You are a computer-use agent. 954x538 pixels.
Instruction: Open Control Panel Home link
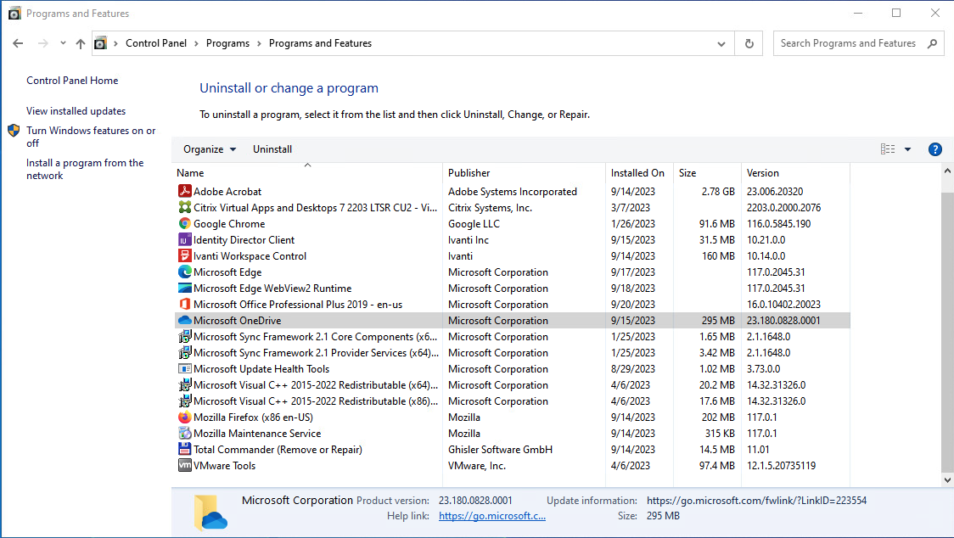[x=72, y=81]
